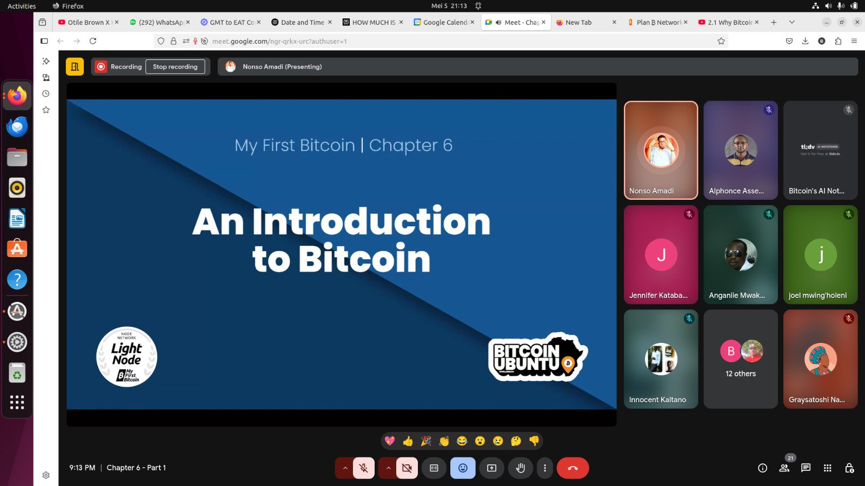Open Firefox extensions puzzle icon
Image resolution: width=865 pixels, height=486 pixels.
click(838, 41)
